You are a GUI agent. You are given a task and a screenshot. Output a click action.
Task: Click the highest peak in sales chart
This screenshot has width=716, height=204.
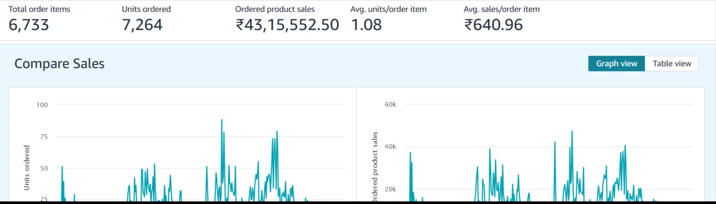point(572,132)
